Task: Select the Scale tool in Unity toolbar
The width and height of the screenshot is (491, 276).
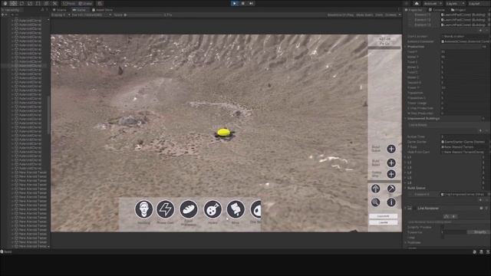Action: point(30,3)
